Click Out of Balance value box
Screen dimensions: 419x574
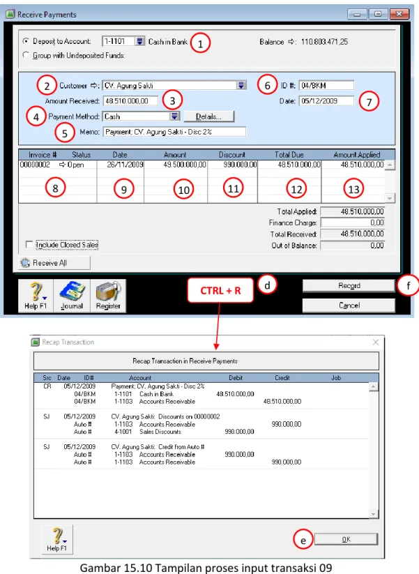(x=353, y=245)
